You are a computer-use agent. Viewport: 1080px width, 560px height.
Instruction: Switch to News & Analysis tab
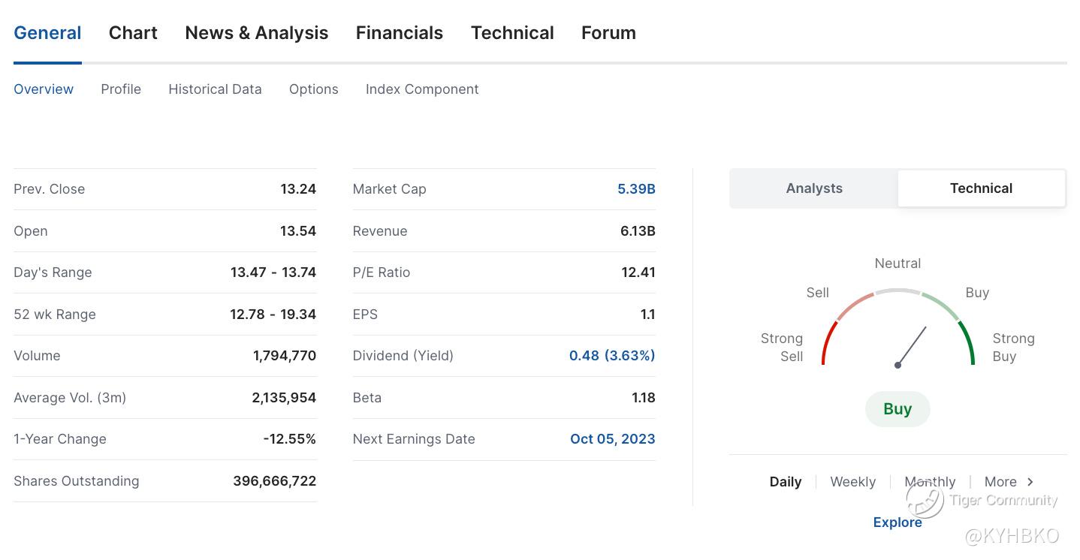point(256,33)
